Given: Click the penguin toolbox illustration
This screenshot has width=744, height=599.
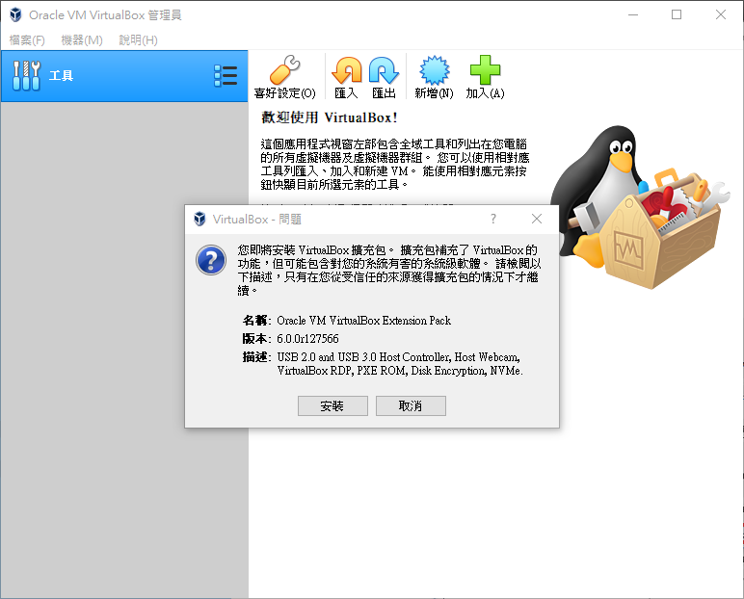Looking at the screenshot, I should click(641, 208).
